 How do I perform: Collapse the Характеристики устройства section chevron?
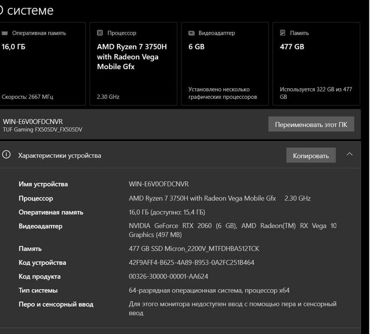coord(350,154)
